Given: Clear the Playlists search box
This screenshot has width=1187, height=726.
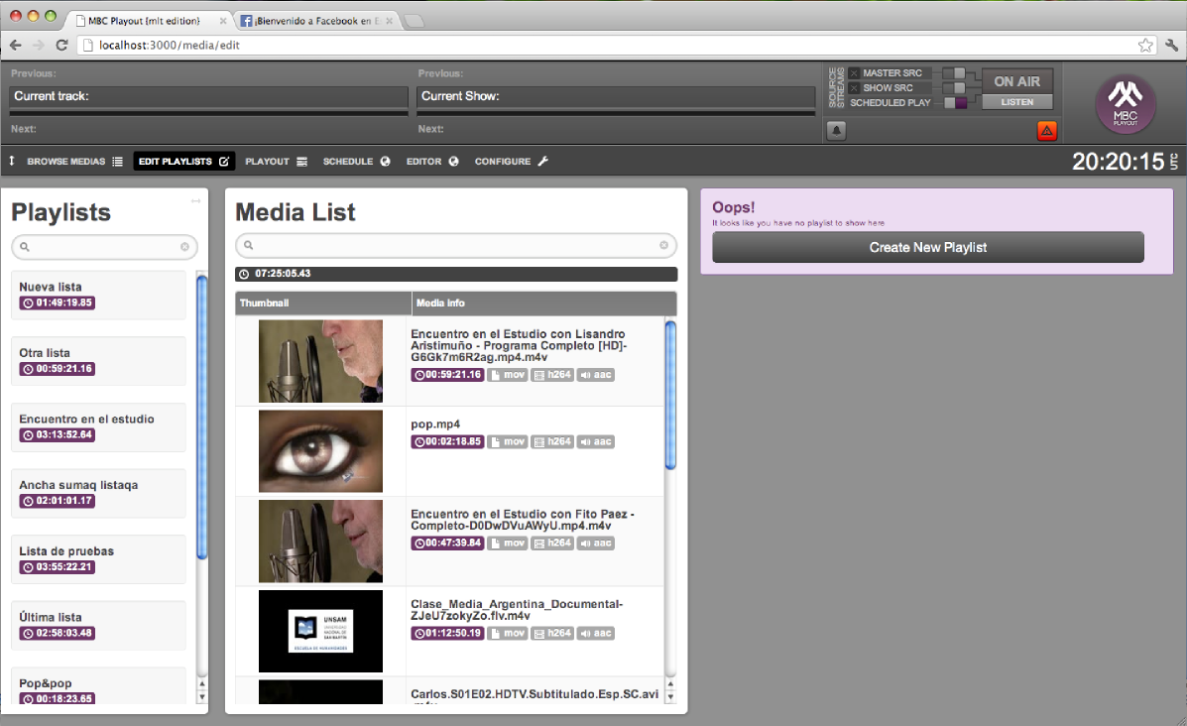Looking at the screenshot, I should (184, 247).
